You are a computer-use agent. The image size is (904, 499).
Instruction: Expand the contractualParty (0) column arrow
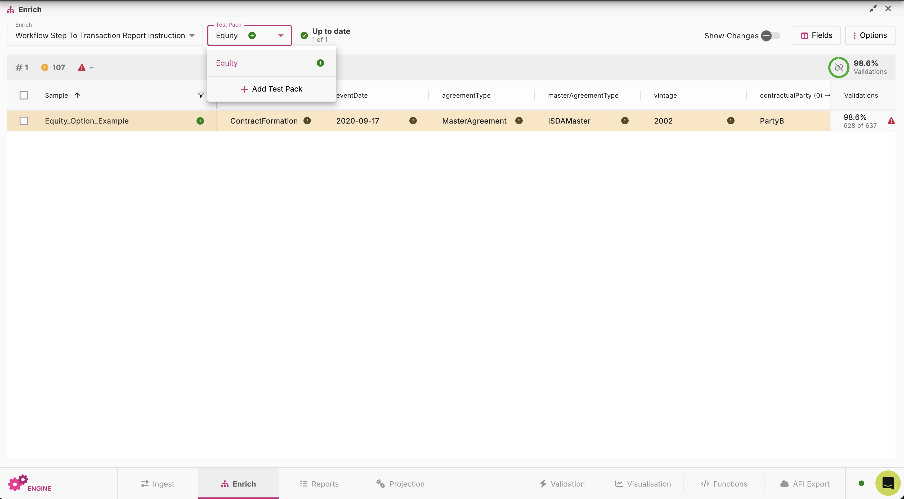[x=827, y=96]
